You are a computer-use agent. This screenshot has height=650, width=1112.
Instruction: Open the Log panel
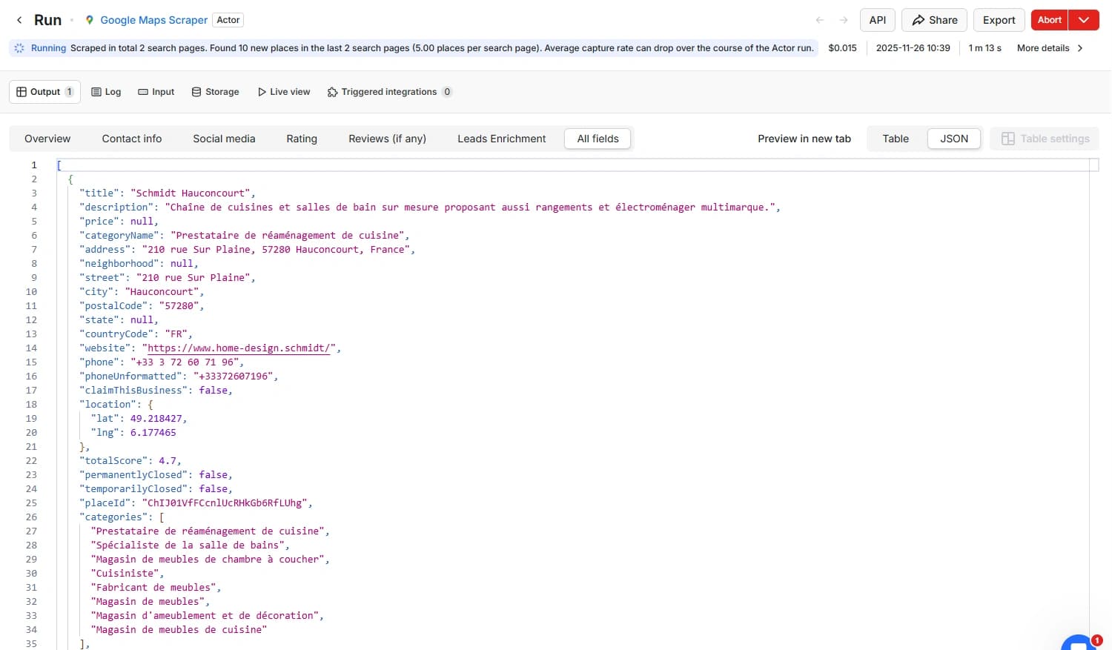[x=106, y=91]
